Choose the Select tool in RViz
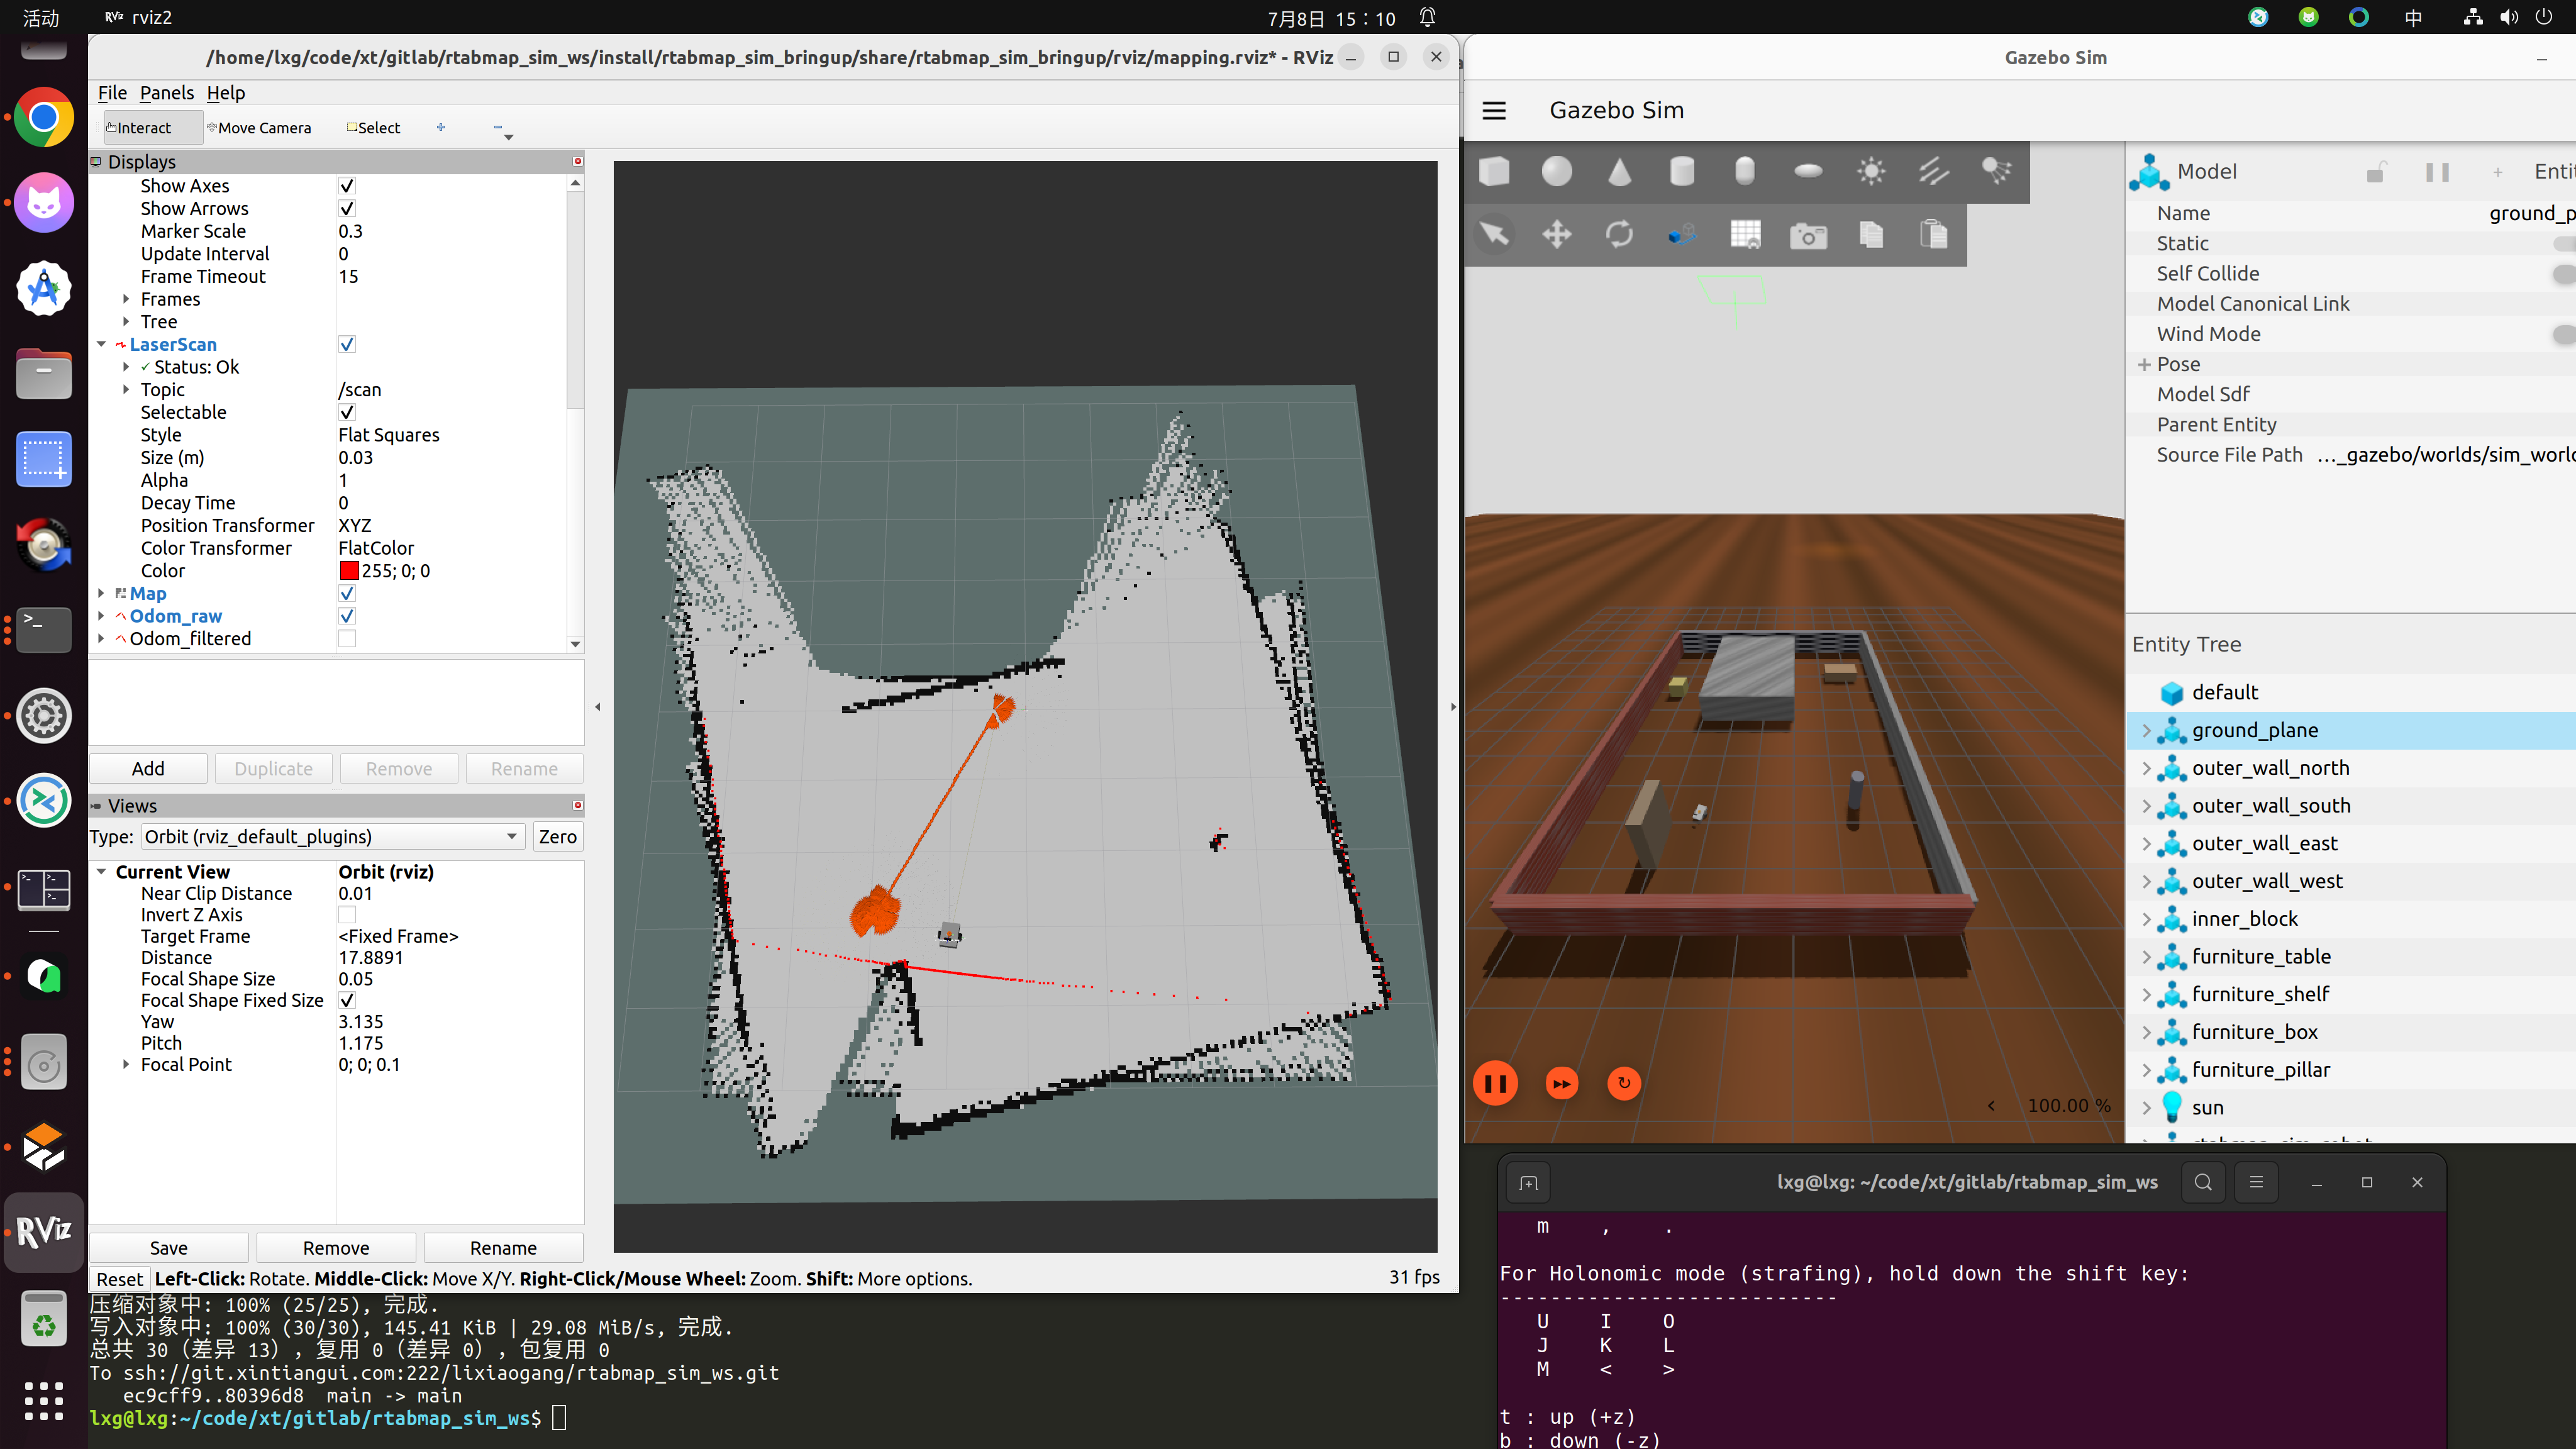 click(x=373, y=128)
